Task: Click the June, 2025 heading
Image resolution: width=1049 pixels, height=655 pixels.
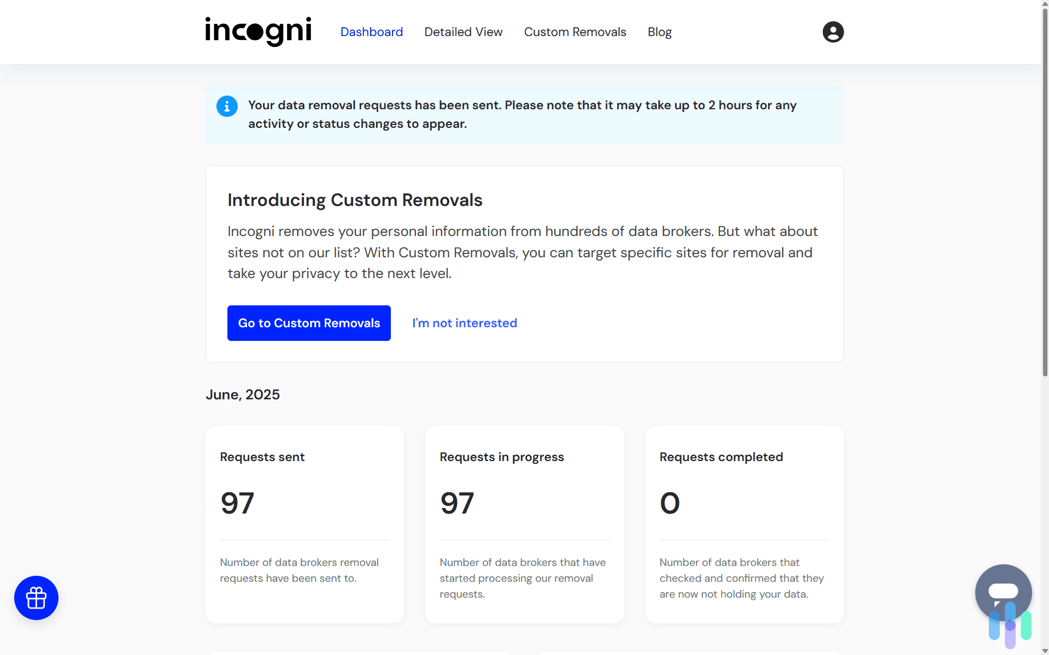Action: 242,394
